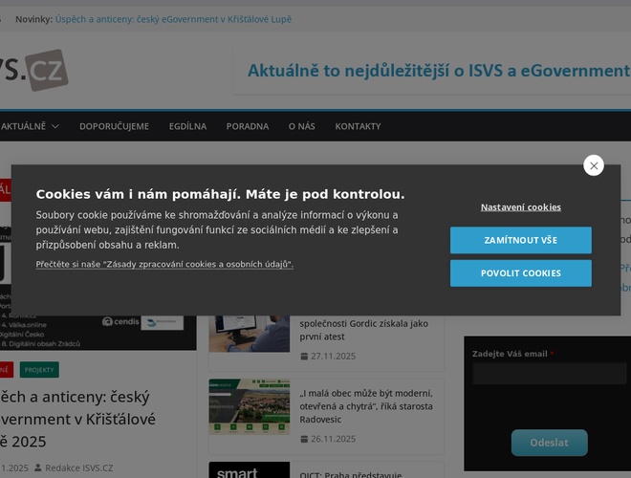Viewport: 631px width, 478px height.
Task: Open the O NÁS page
Action: [301, 126]
